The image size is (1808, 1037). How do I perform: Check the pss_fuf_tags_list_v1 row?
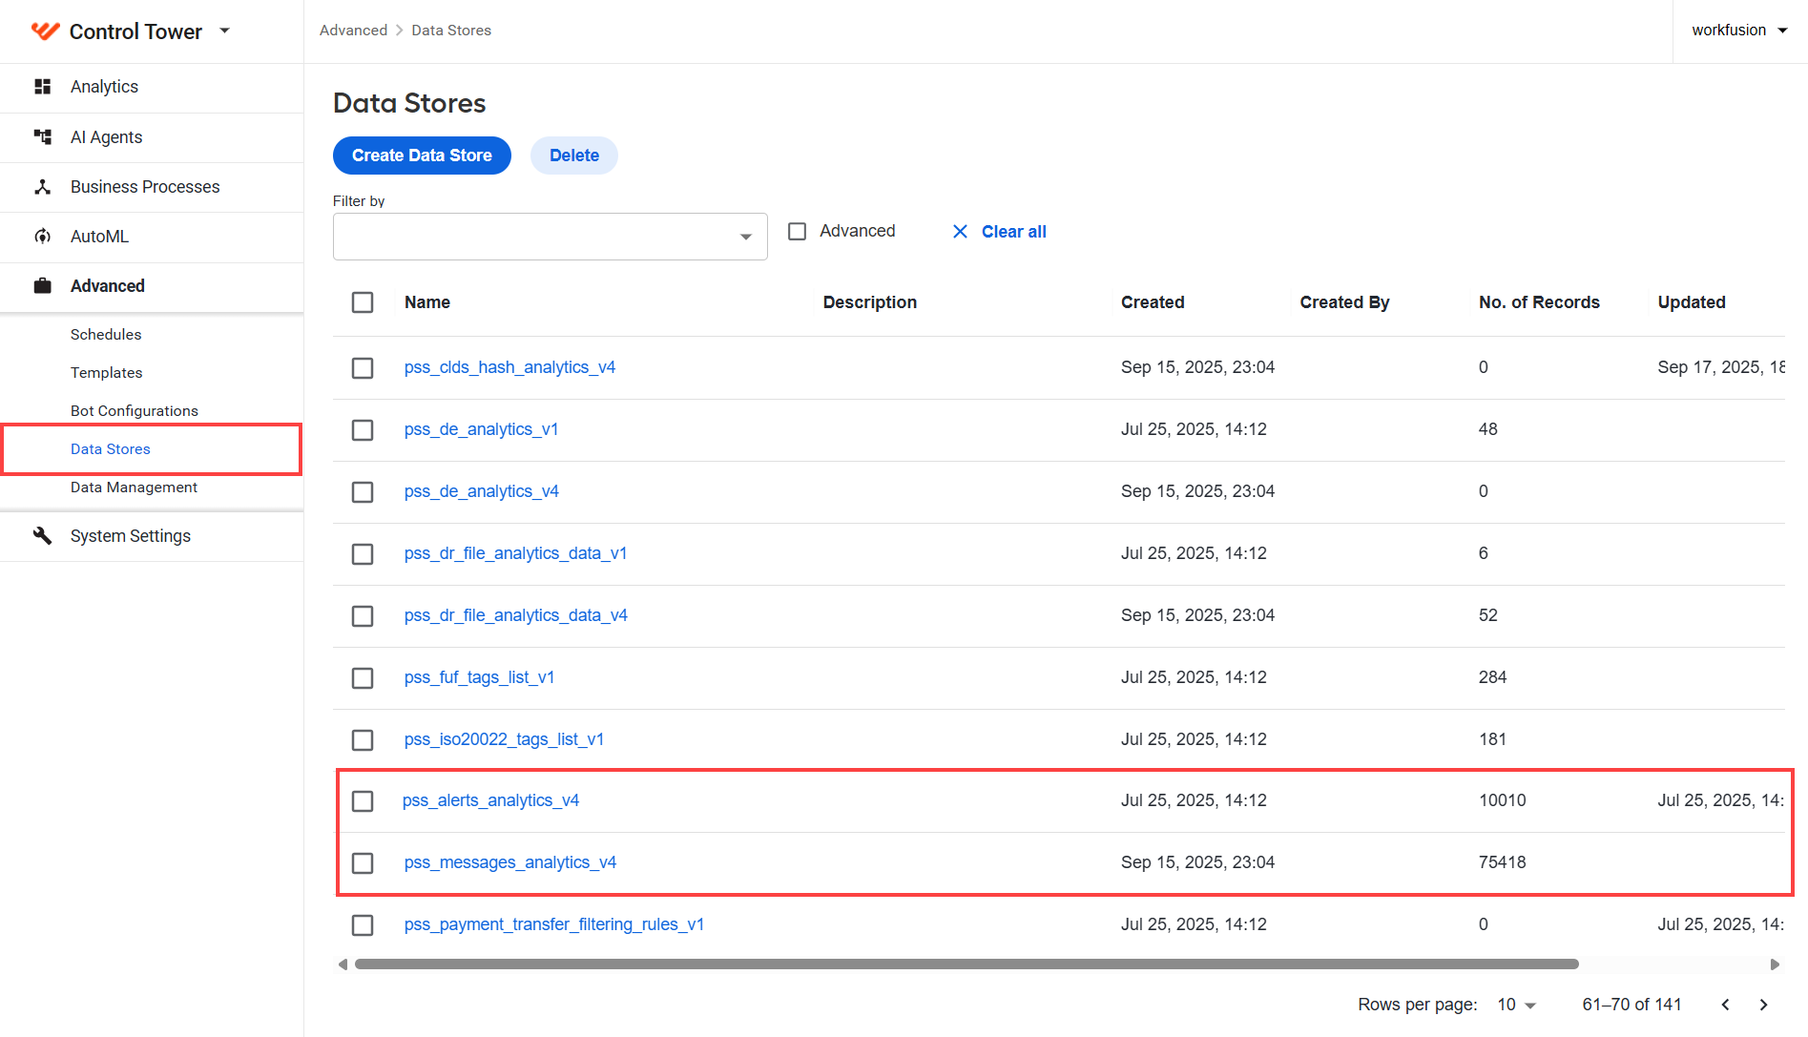click(363, 678)
